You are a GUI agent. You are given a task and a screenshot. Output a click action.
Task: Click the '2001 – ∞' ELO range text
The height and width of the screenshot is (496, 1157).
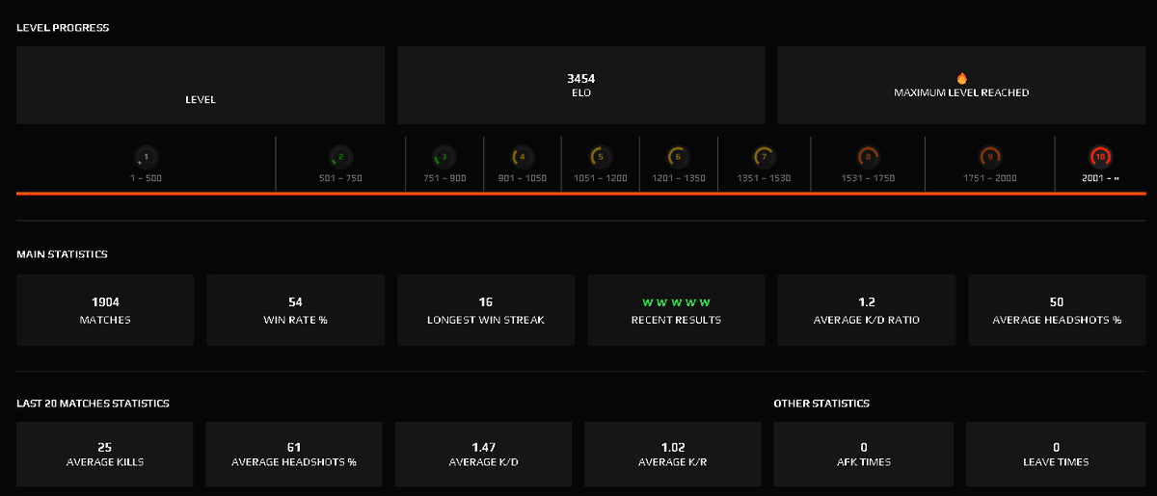pos(1100,179)
